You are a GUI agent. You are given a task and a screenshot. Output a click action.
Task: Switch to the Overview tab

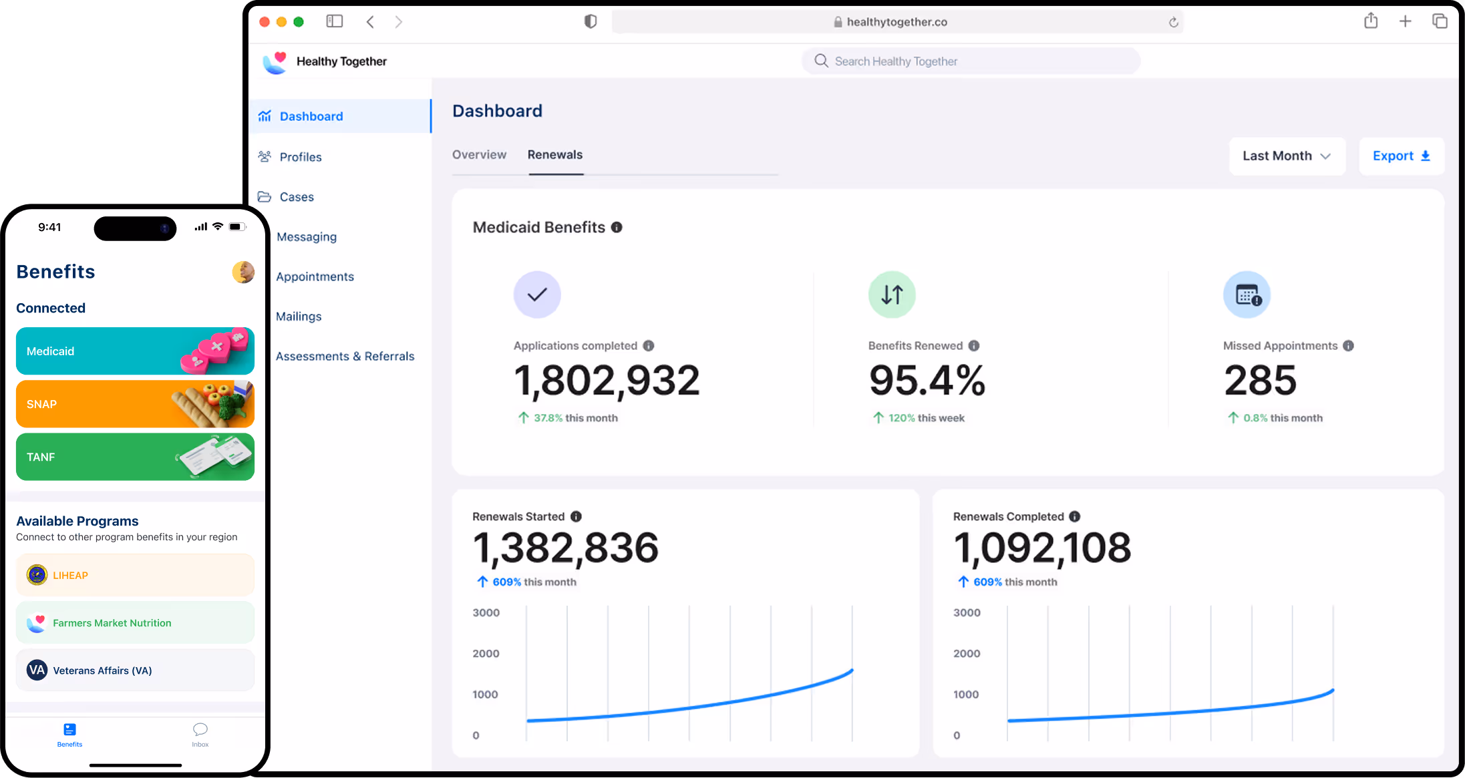click(479, 155)
